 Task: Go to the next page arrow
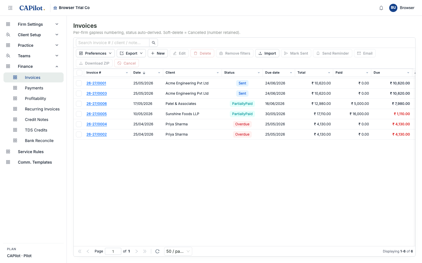[x=137, y=251]
